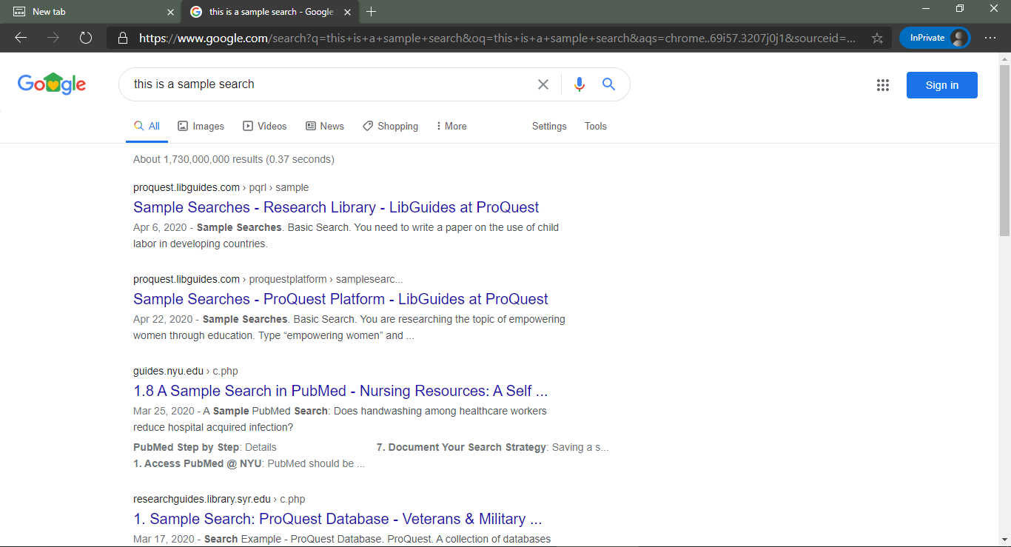This screenshot has width=1011, height=547.
Task: Click the scrollbar up arrow
Action: 1004,58
